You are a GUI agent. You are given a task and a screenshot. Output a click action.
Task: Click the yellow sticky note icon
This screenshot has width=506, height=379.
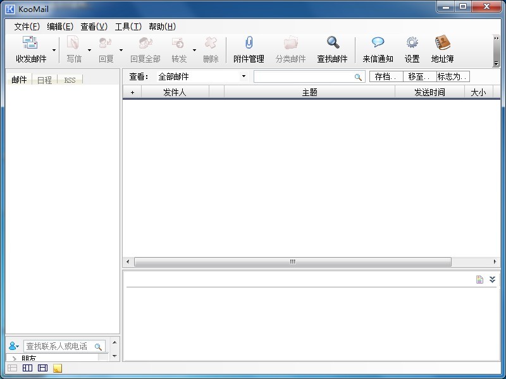58,368
